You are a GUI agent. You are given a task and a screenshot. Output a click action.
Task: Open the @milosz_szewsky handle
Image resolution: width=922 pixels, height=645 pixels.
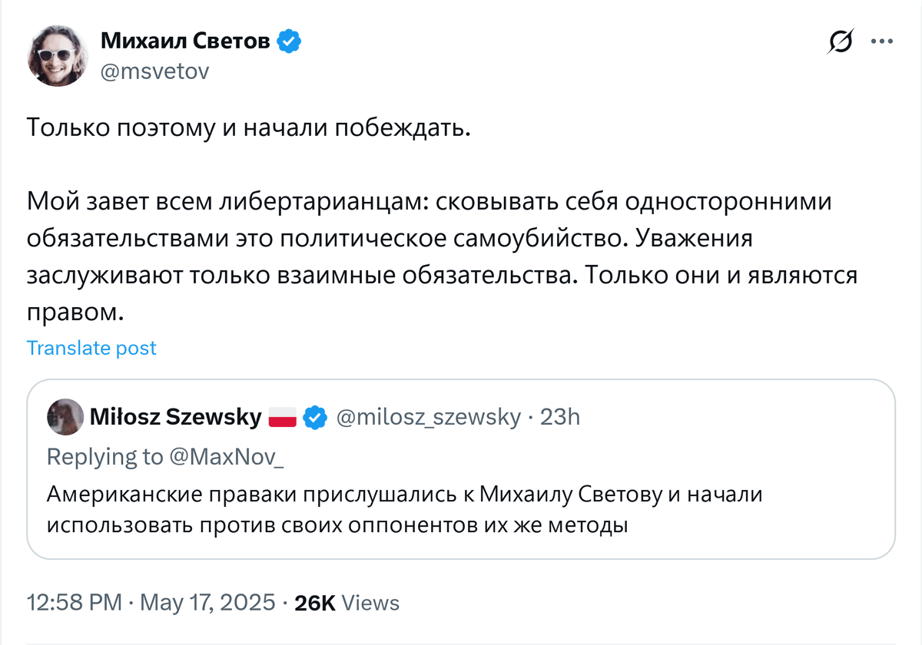[428, 417]
